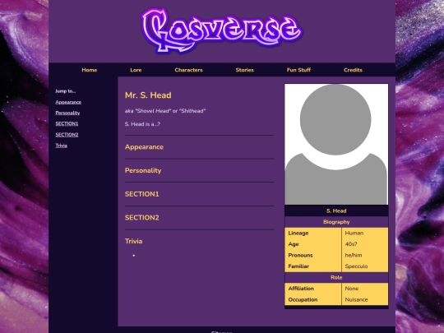Click the SECTION2 heading in main content
The image size is (444, 333).
pos(142,217)
